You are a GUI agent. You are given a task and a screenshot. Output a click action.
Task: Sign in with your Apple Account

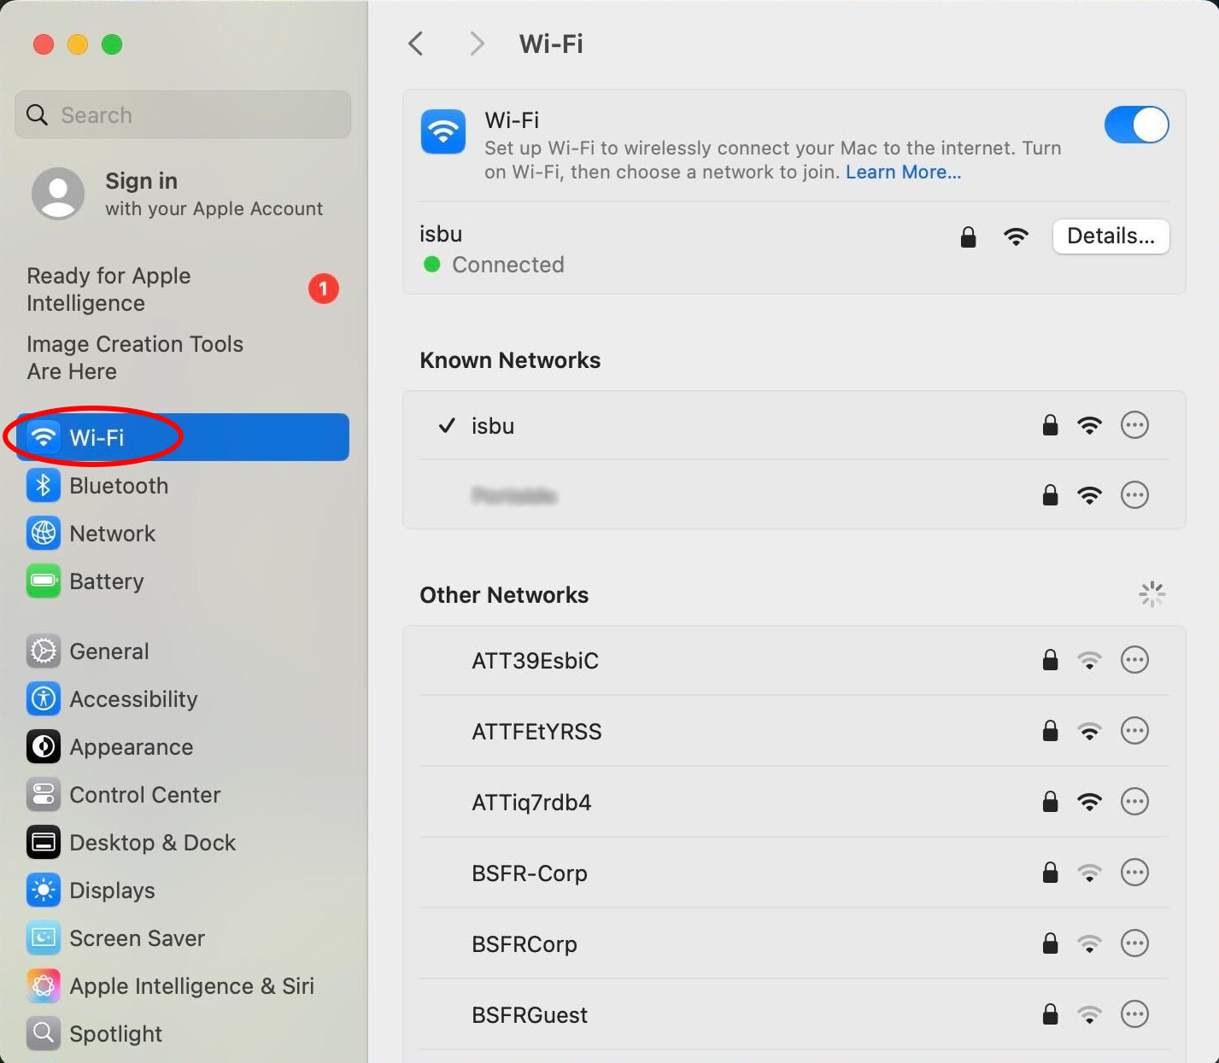point(183,194)
